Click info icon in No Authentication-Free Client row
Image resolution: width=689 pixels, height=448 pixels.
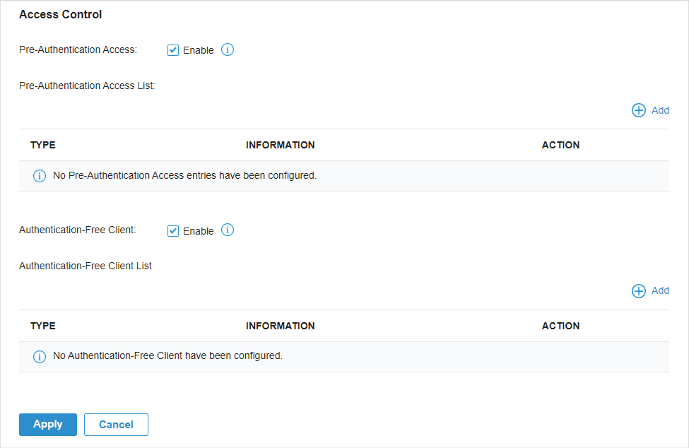coord(40,357)
